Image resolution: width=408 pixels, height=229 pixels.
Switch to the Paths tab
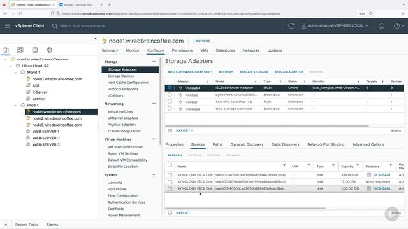217,144
